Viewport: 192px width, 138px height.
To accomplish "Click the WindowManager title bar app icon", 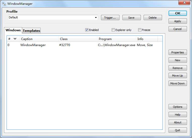I will tap(4, 4).
